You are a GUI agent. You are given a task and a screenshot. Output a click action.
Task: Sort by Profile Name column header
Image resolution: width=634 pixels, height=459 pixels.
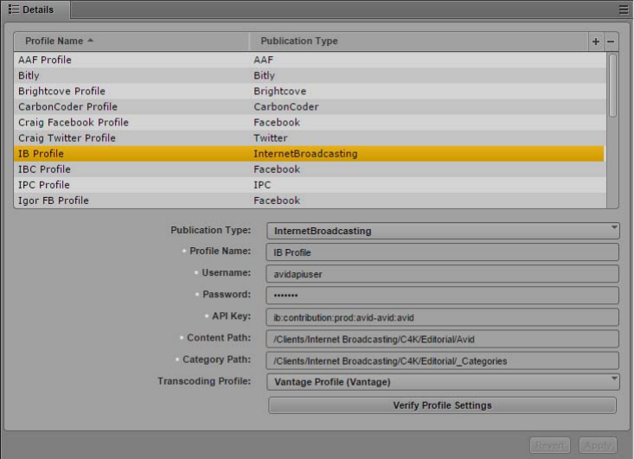131,41
